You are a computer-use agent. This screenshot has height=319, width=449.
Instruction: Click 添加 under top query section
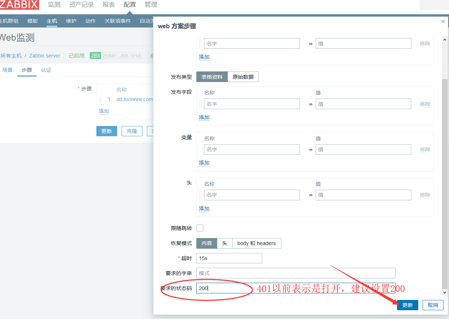pos(204,57)
